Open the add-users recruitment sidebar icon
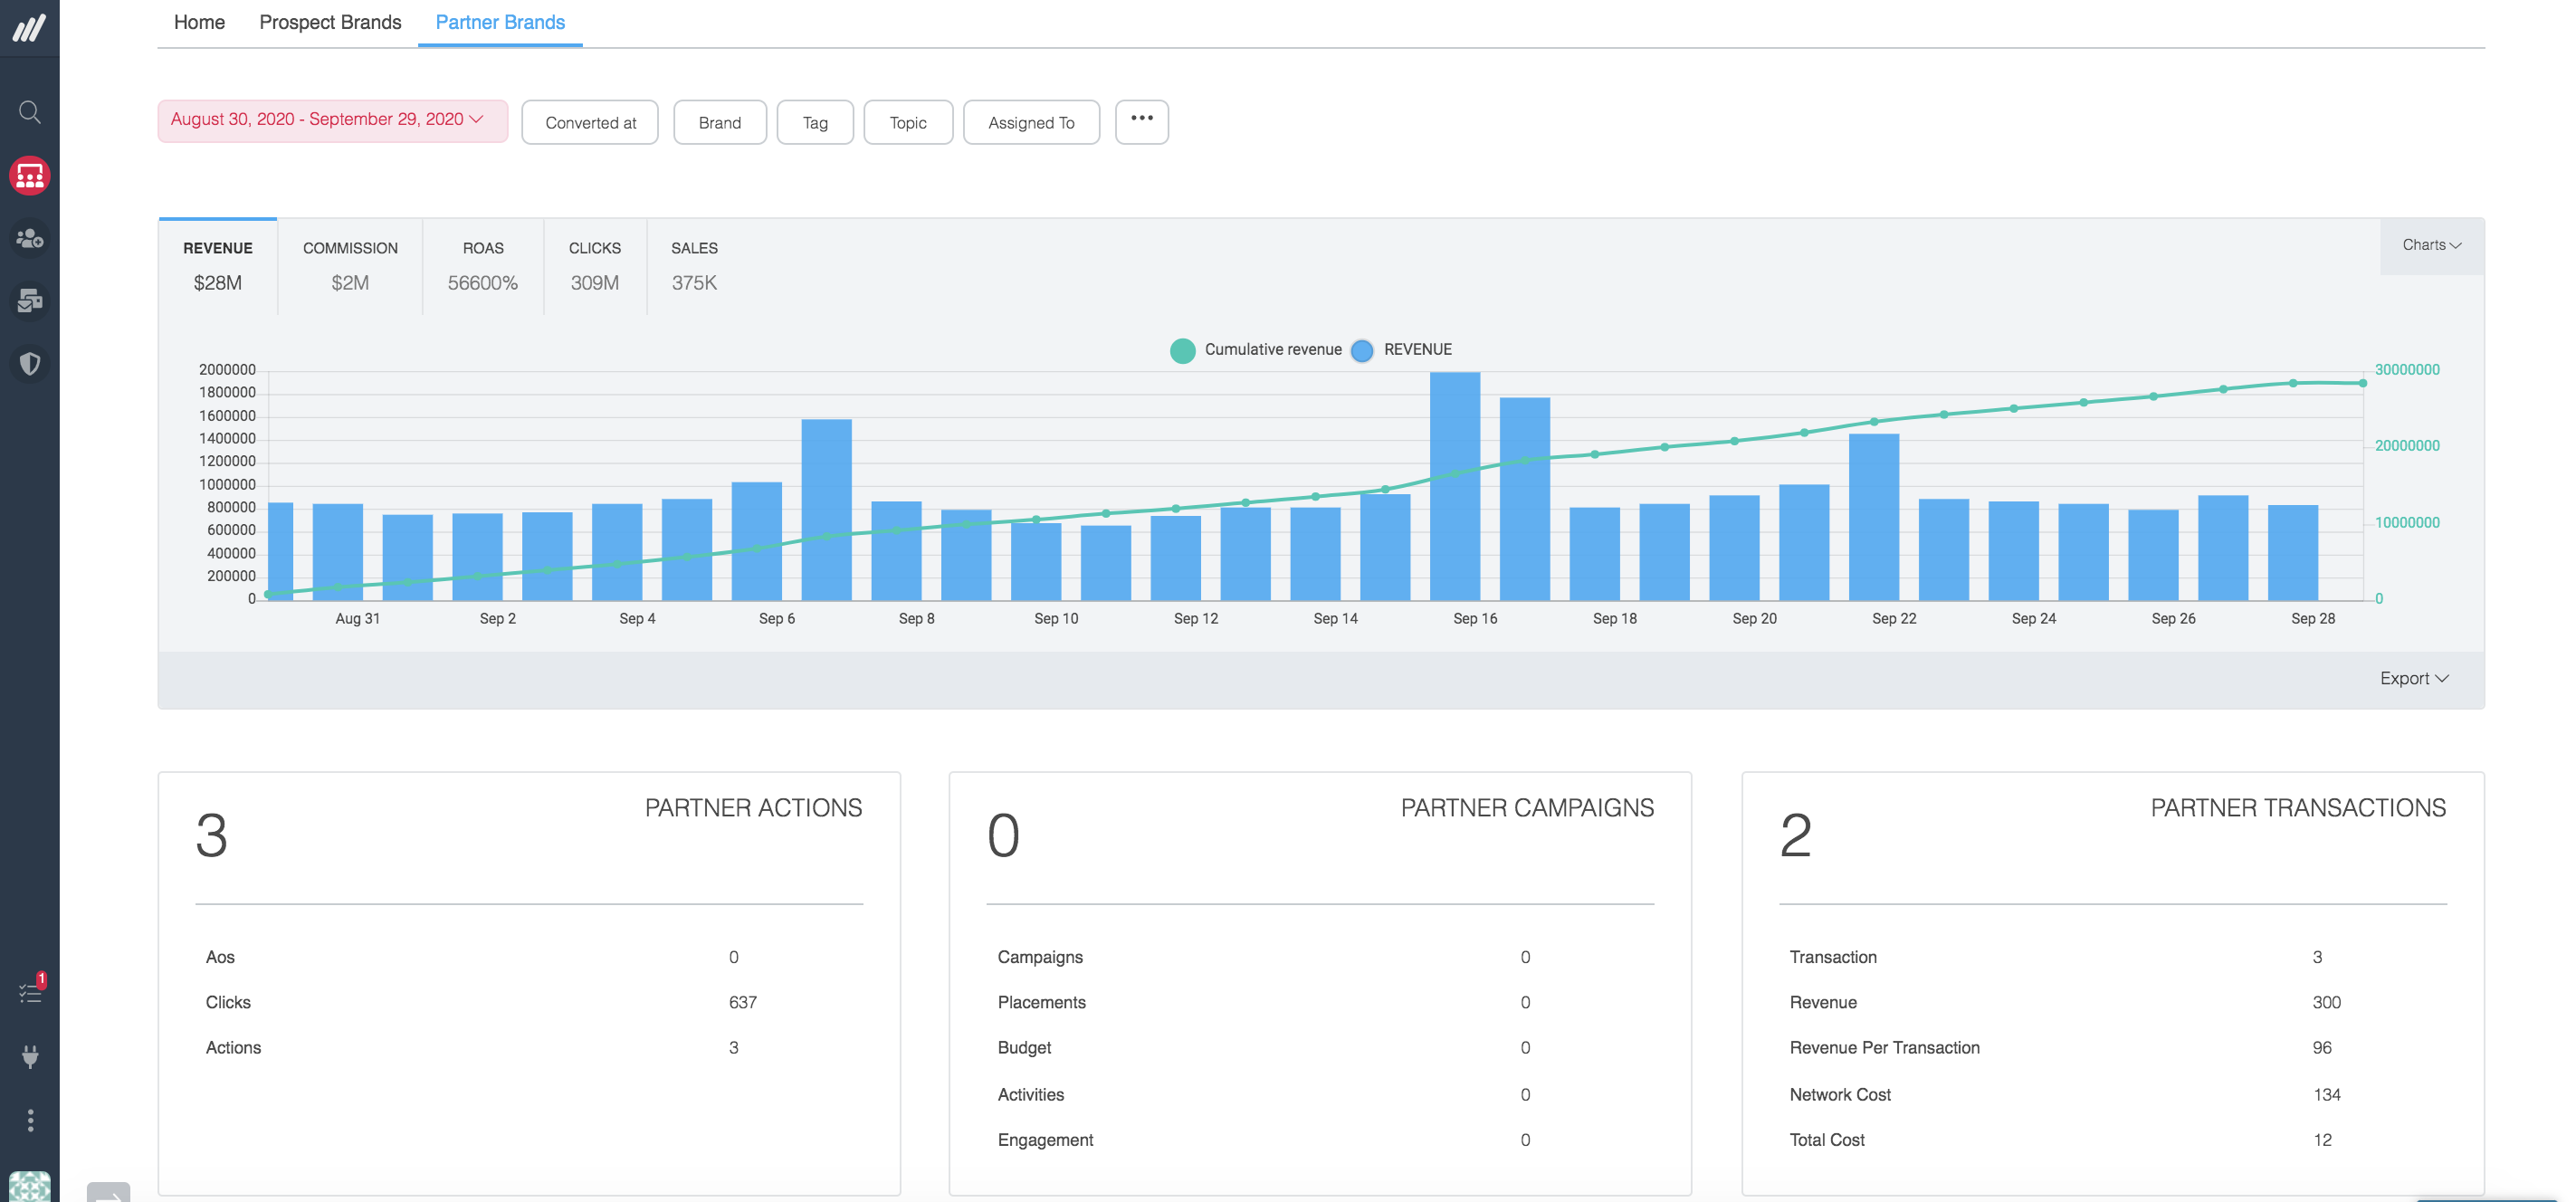Screen dimensions: 2576x1202 (30, 238)
